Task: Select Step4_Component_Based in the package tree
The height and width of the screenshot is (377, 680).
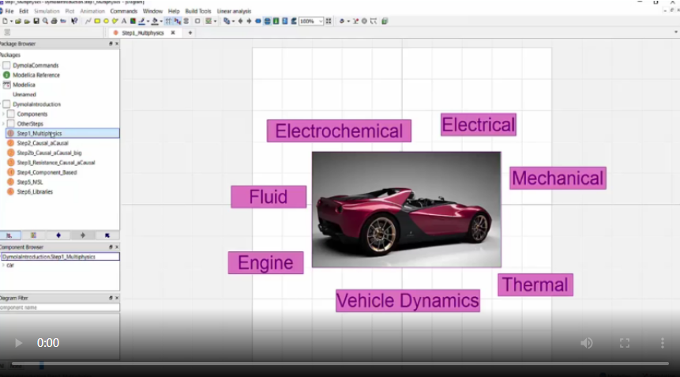Action: (x=47, y=172)
